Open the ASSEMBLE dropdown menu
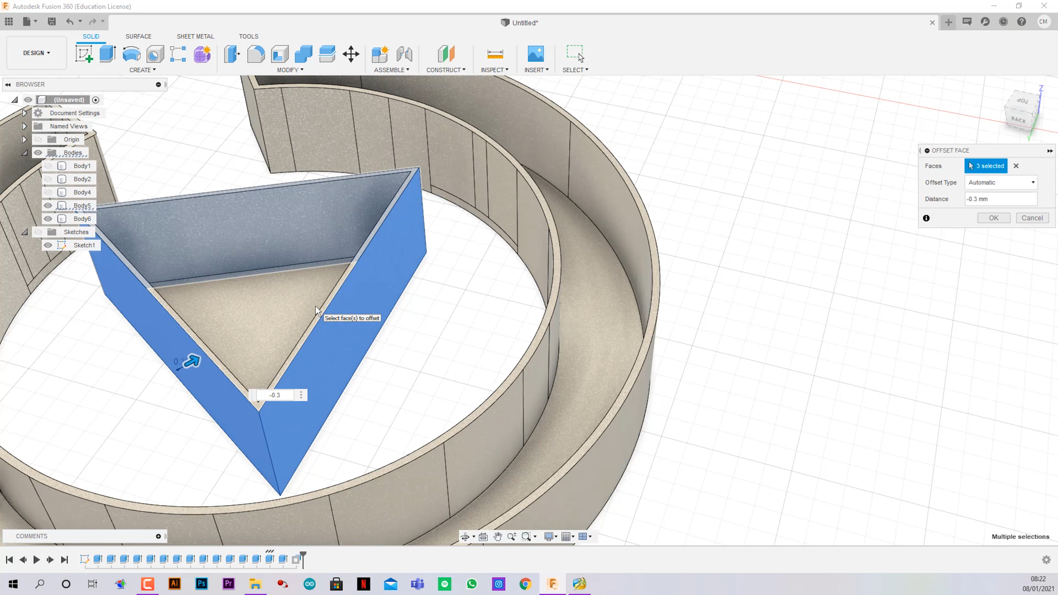Viewport: 1058px width, 595px height. coord(392,70)
